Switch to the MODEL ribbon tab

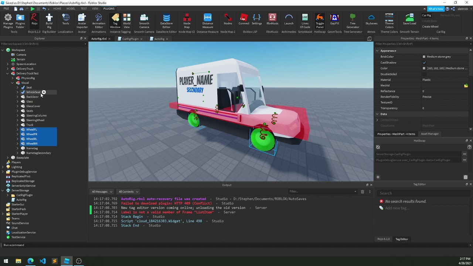point(71,8)
